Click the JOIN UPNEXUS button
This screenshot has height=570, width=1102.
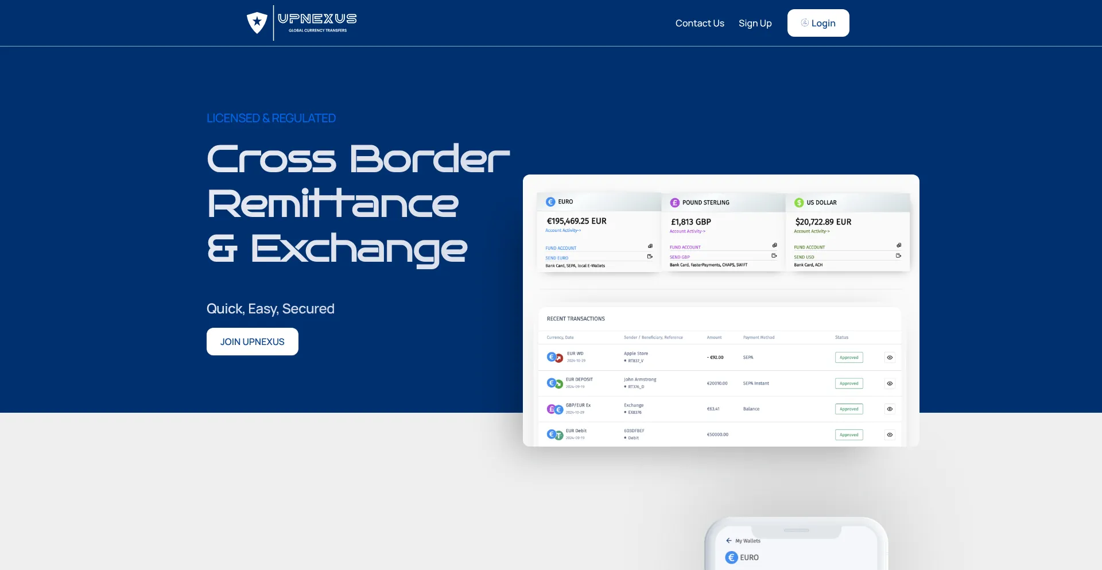(x=252, y=342)
